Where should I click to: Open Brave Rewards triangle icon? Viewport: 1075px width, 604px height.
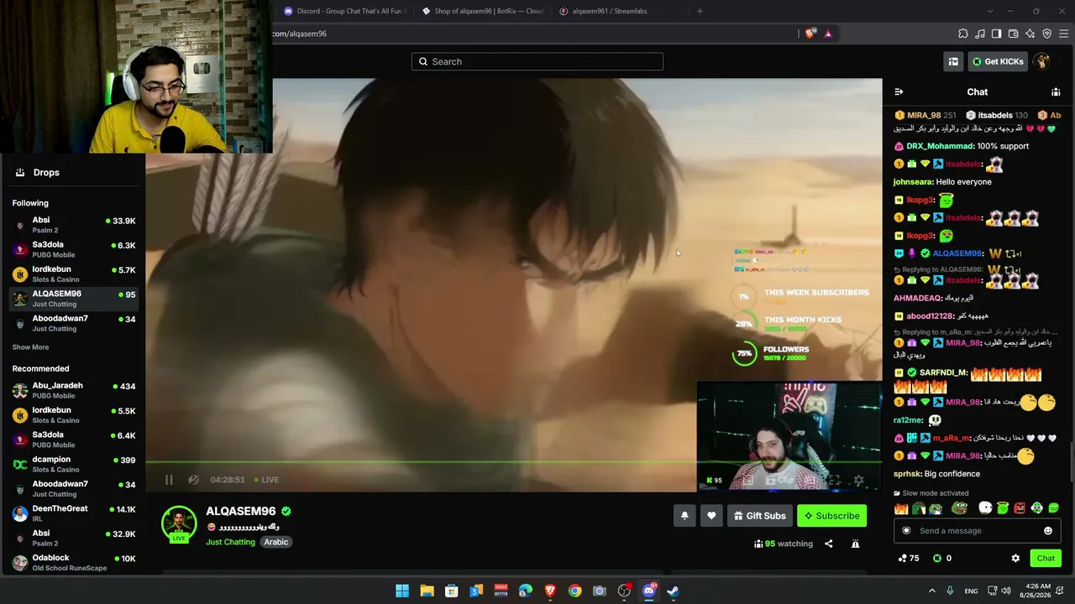point(828,34)
